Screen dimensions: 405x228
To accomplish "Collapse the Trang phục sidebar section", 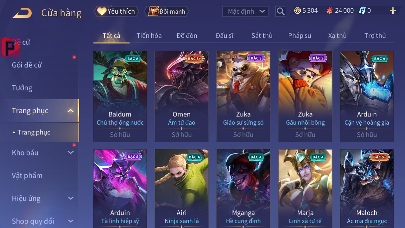I will 71,111.
